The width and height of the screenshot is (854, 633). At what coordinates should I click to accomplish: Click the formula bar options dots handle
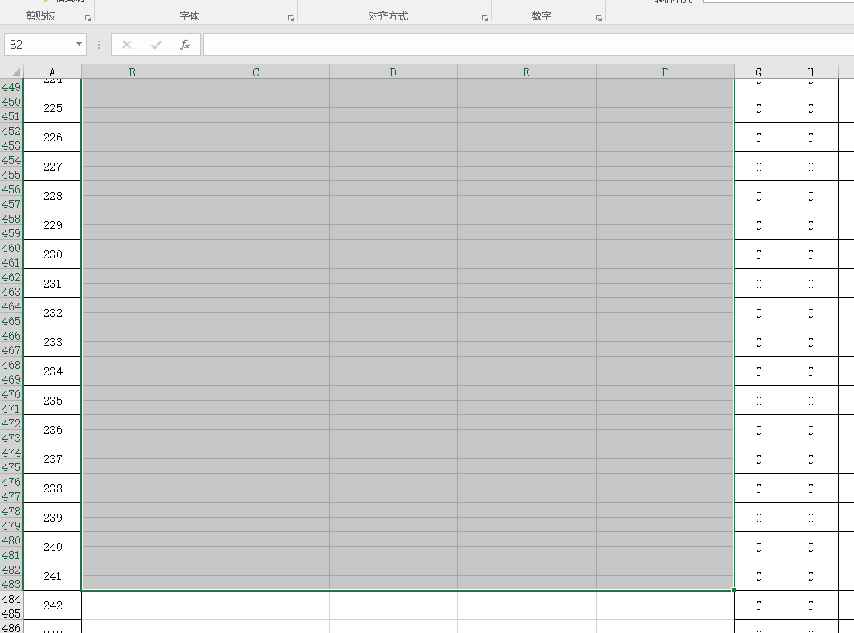coord(98,45)
